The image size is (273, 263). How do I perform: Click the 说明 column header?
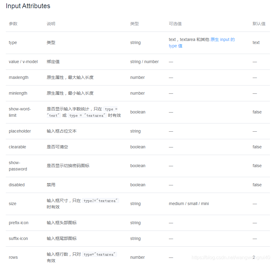[x=51, y=24]
